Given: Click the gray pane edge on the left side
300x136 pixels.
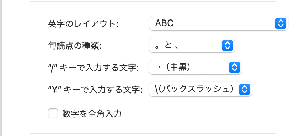Looking at the screenshot, I should tap(1, 68).
